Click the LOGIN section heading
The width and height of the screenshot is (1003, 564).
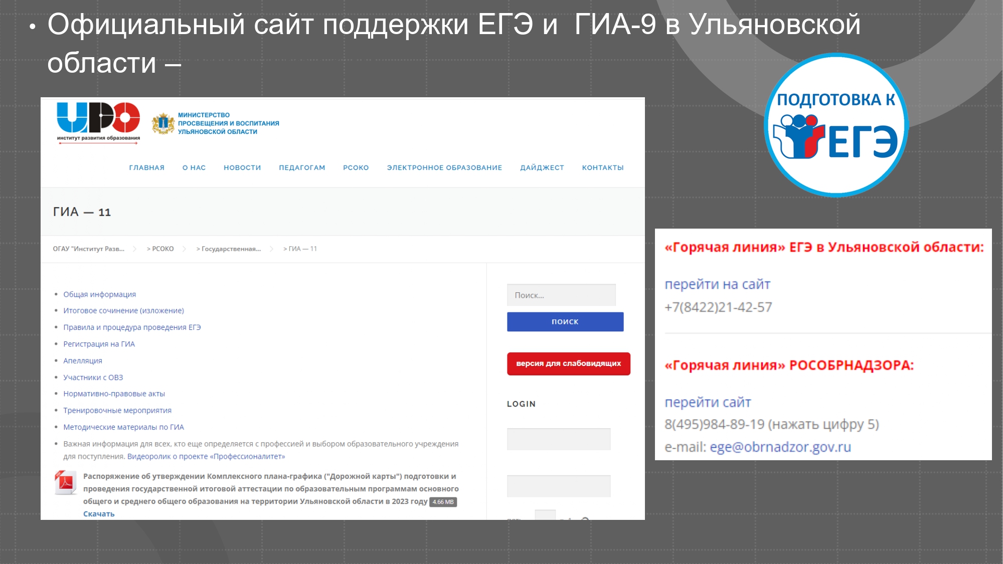pos(521,404)
